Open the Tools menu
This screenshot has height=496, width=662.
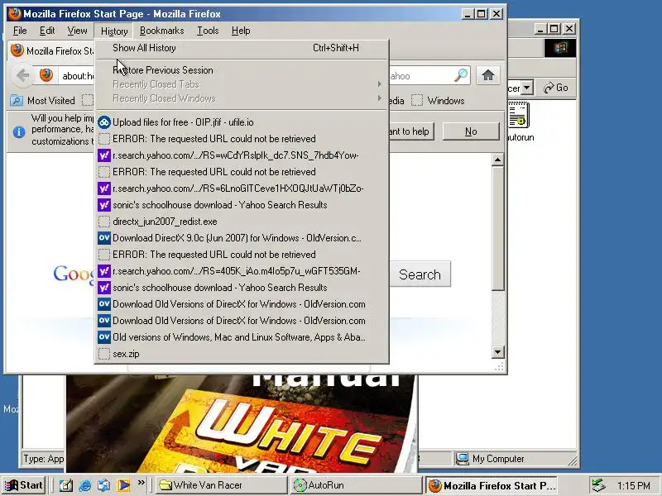208,31
